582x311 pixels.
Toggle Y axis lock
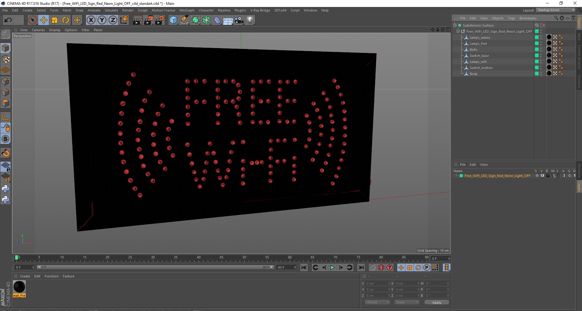pos(102,20)
